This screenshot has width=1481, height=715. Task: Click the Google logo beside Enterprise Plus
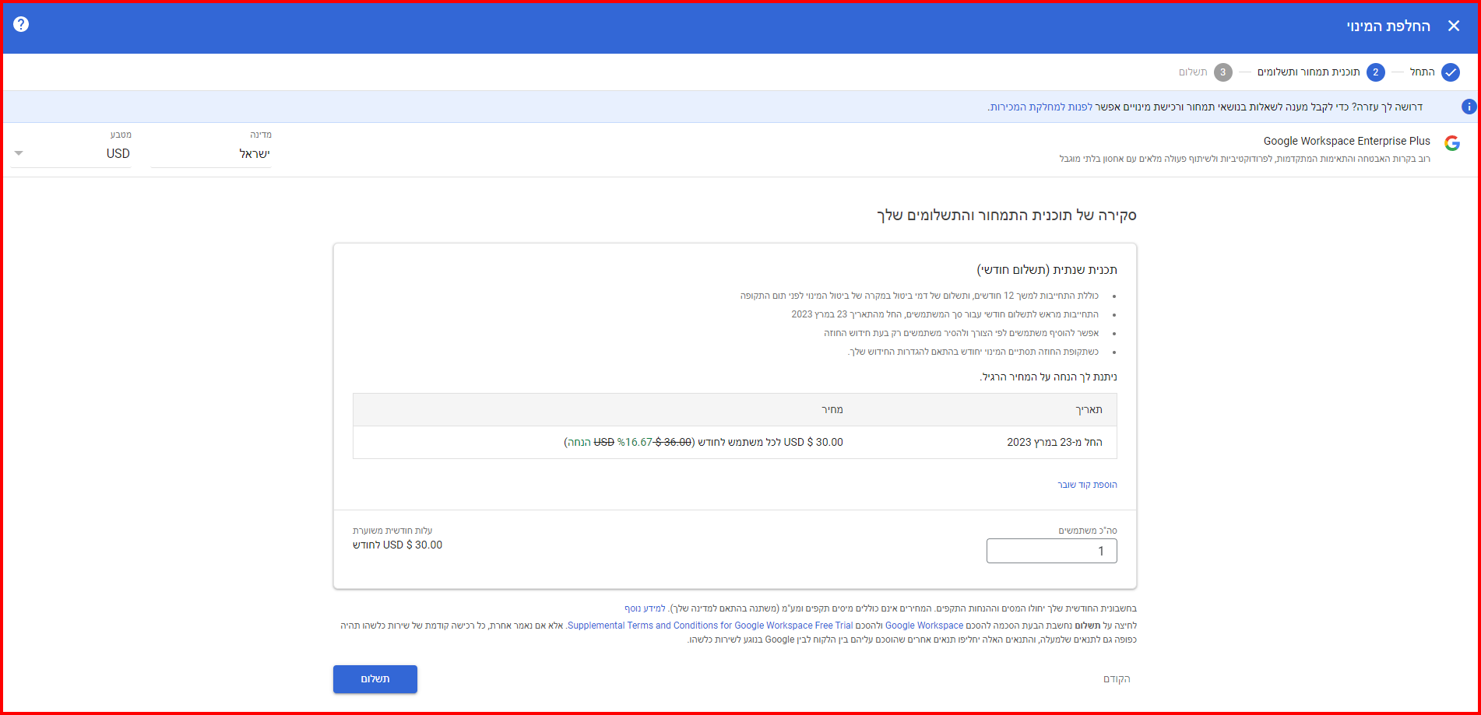1452,143
